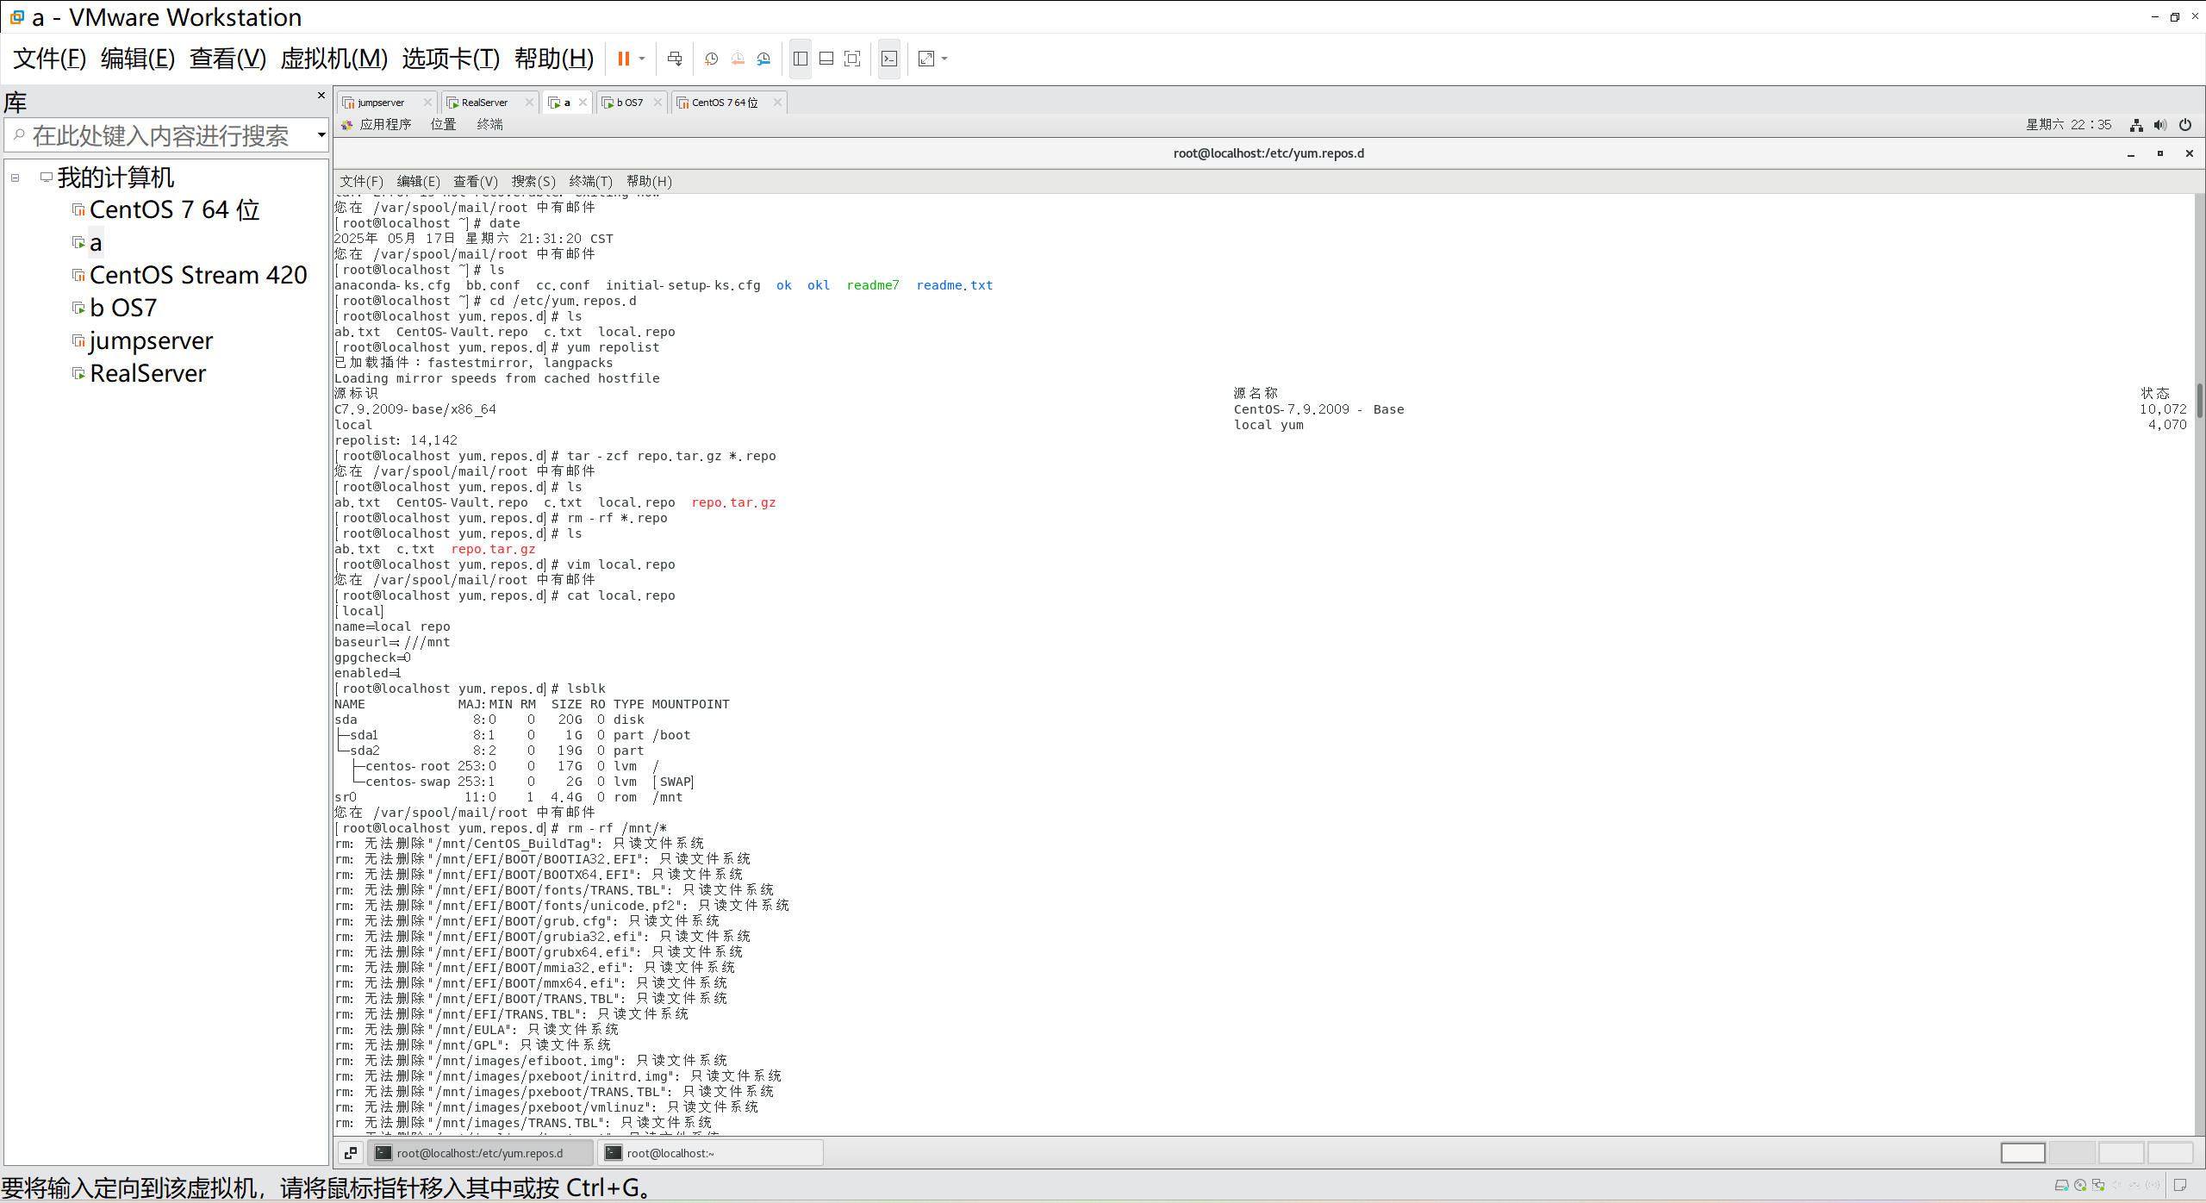Click the guest power icon
2206x1203 pixels.
pyautogui.click(x=2185, y=125)
